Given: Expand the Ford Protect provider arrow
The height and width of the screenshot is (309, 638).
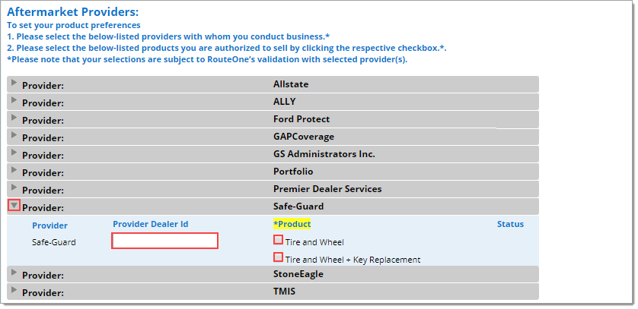Looking at the screenshot, I should [14, 118].
